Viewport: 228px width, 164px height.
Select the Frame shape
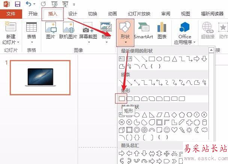159,122
